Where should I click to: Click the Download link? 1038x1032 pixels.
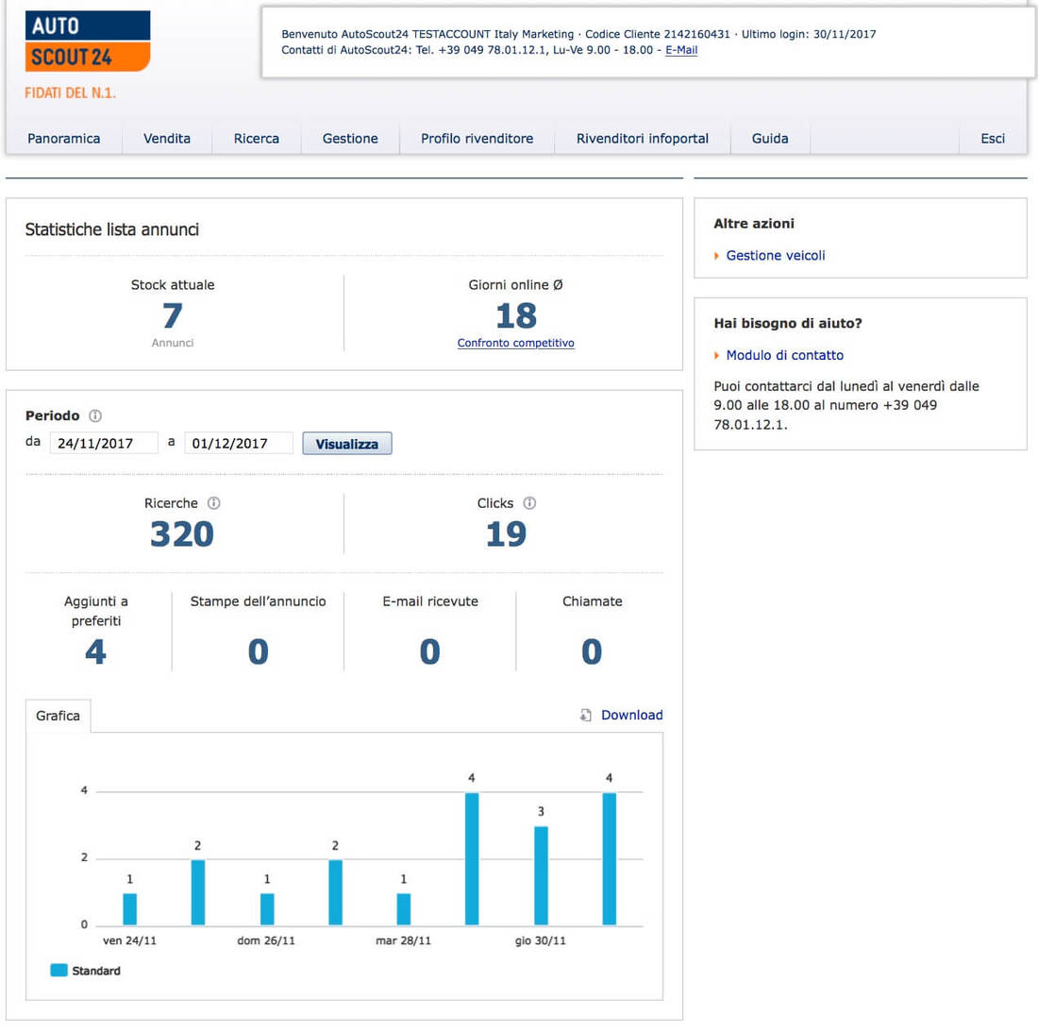(631, 715)
